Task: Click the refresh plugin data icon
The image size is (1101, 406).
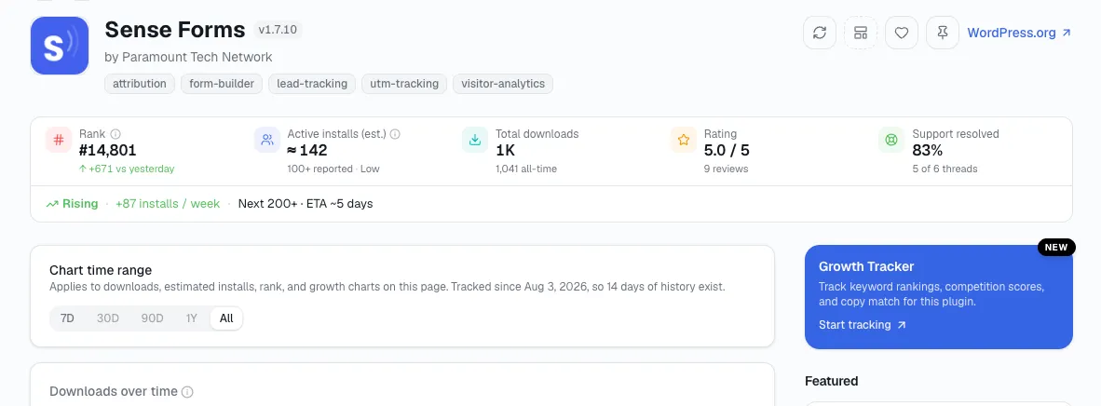Action: point(820,33)
